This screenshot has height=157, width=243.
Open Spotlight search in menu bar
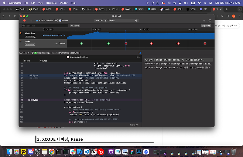[205, 3]
